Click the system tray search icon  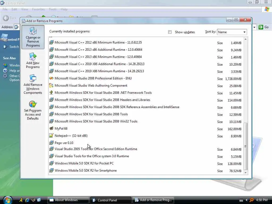252,200
